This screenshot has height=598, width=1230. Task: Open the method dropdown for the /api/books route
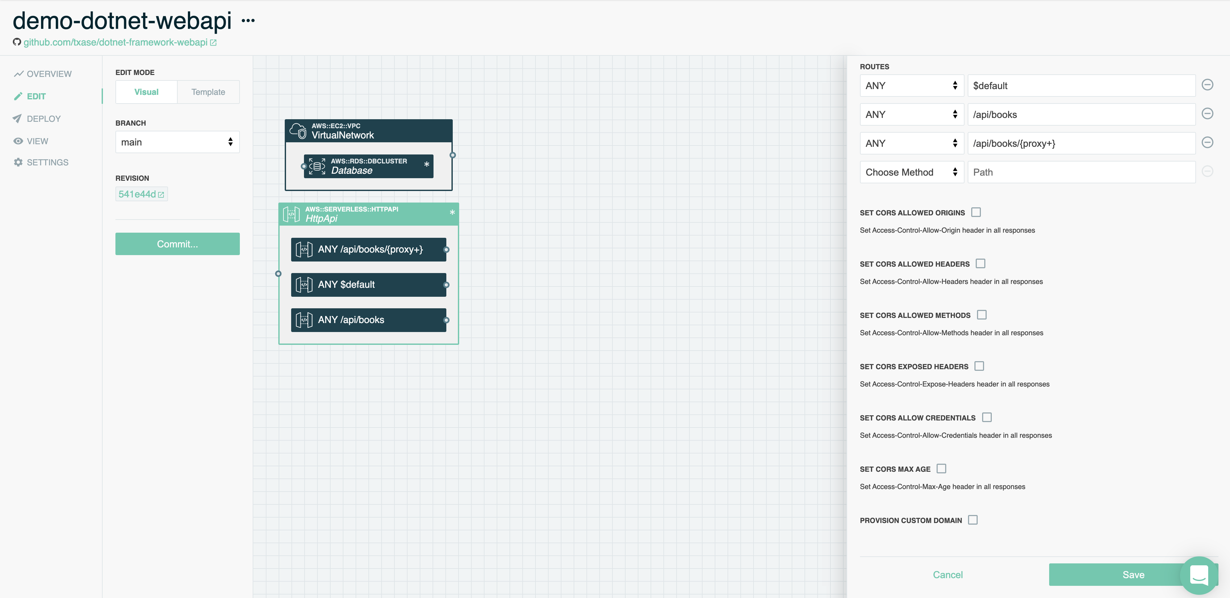point(912,114)
